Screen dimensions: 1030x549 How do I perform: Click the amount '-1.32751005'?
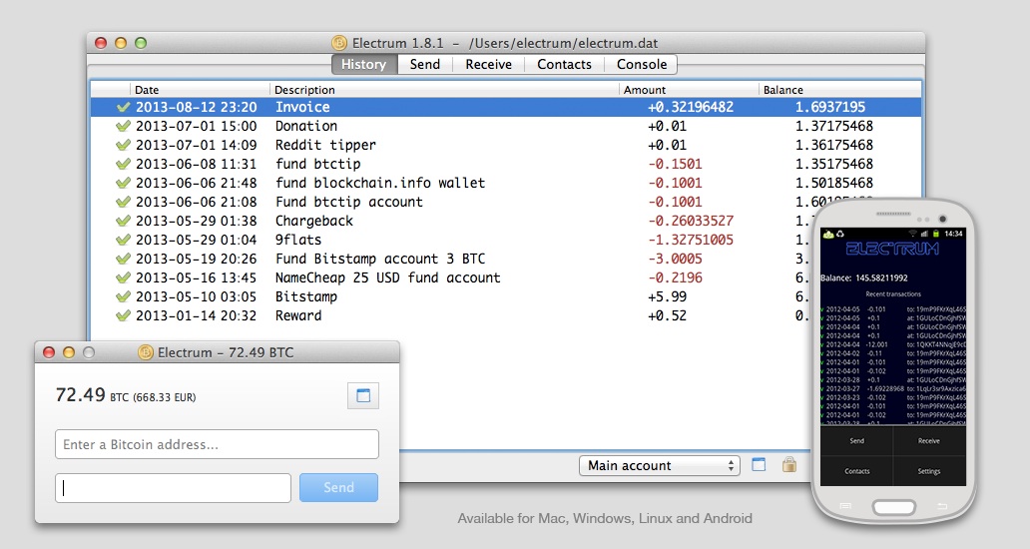pos(691,241)
